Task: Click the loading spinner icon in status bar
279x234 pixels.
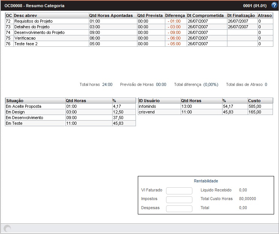Action: [x=7, y=228]
